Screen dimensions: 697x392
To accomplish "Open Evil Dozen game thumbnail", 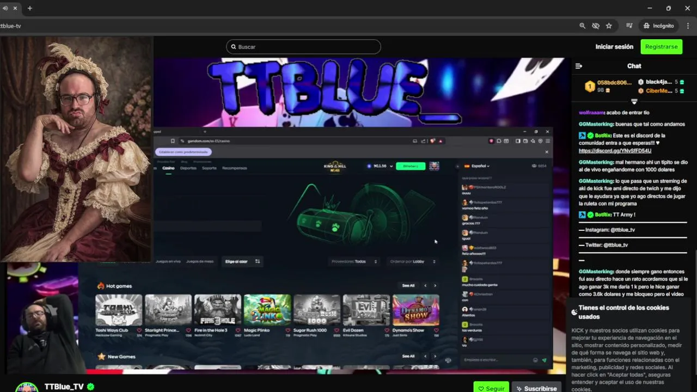I will pos(366,310).
